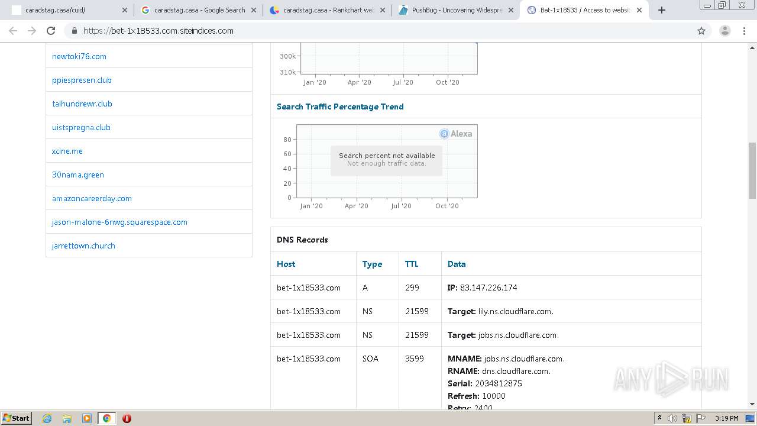Open the talhundrewr.club link

click(x=82, y=104)
